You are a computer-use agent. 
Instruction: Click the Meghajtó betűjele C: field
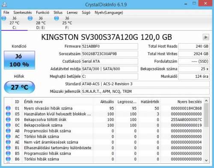(110, 77)
